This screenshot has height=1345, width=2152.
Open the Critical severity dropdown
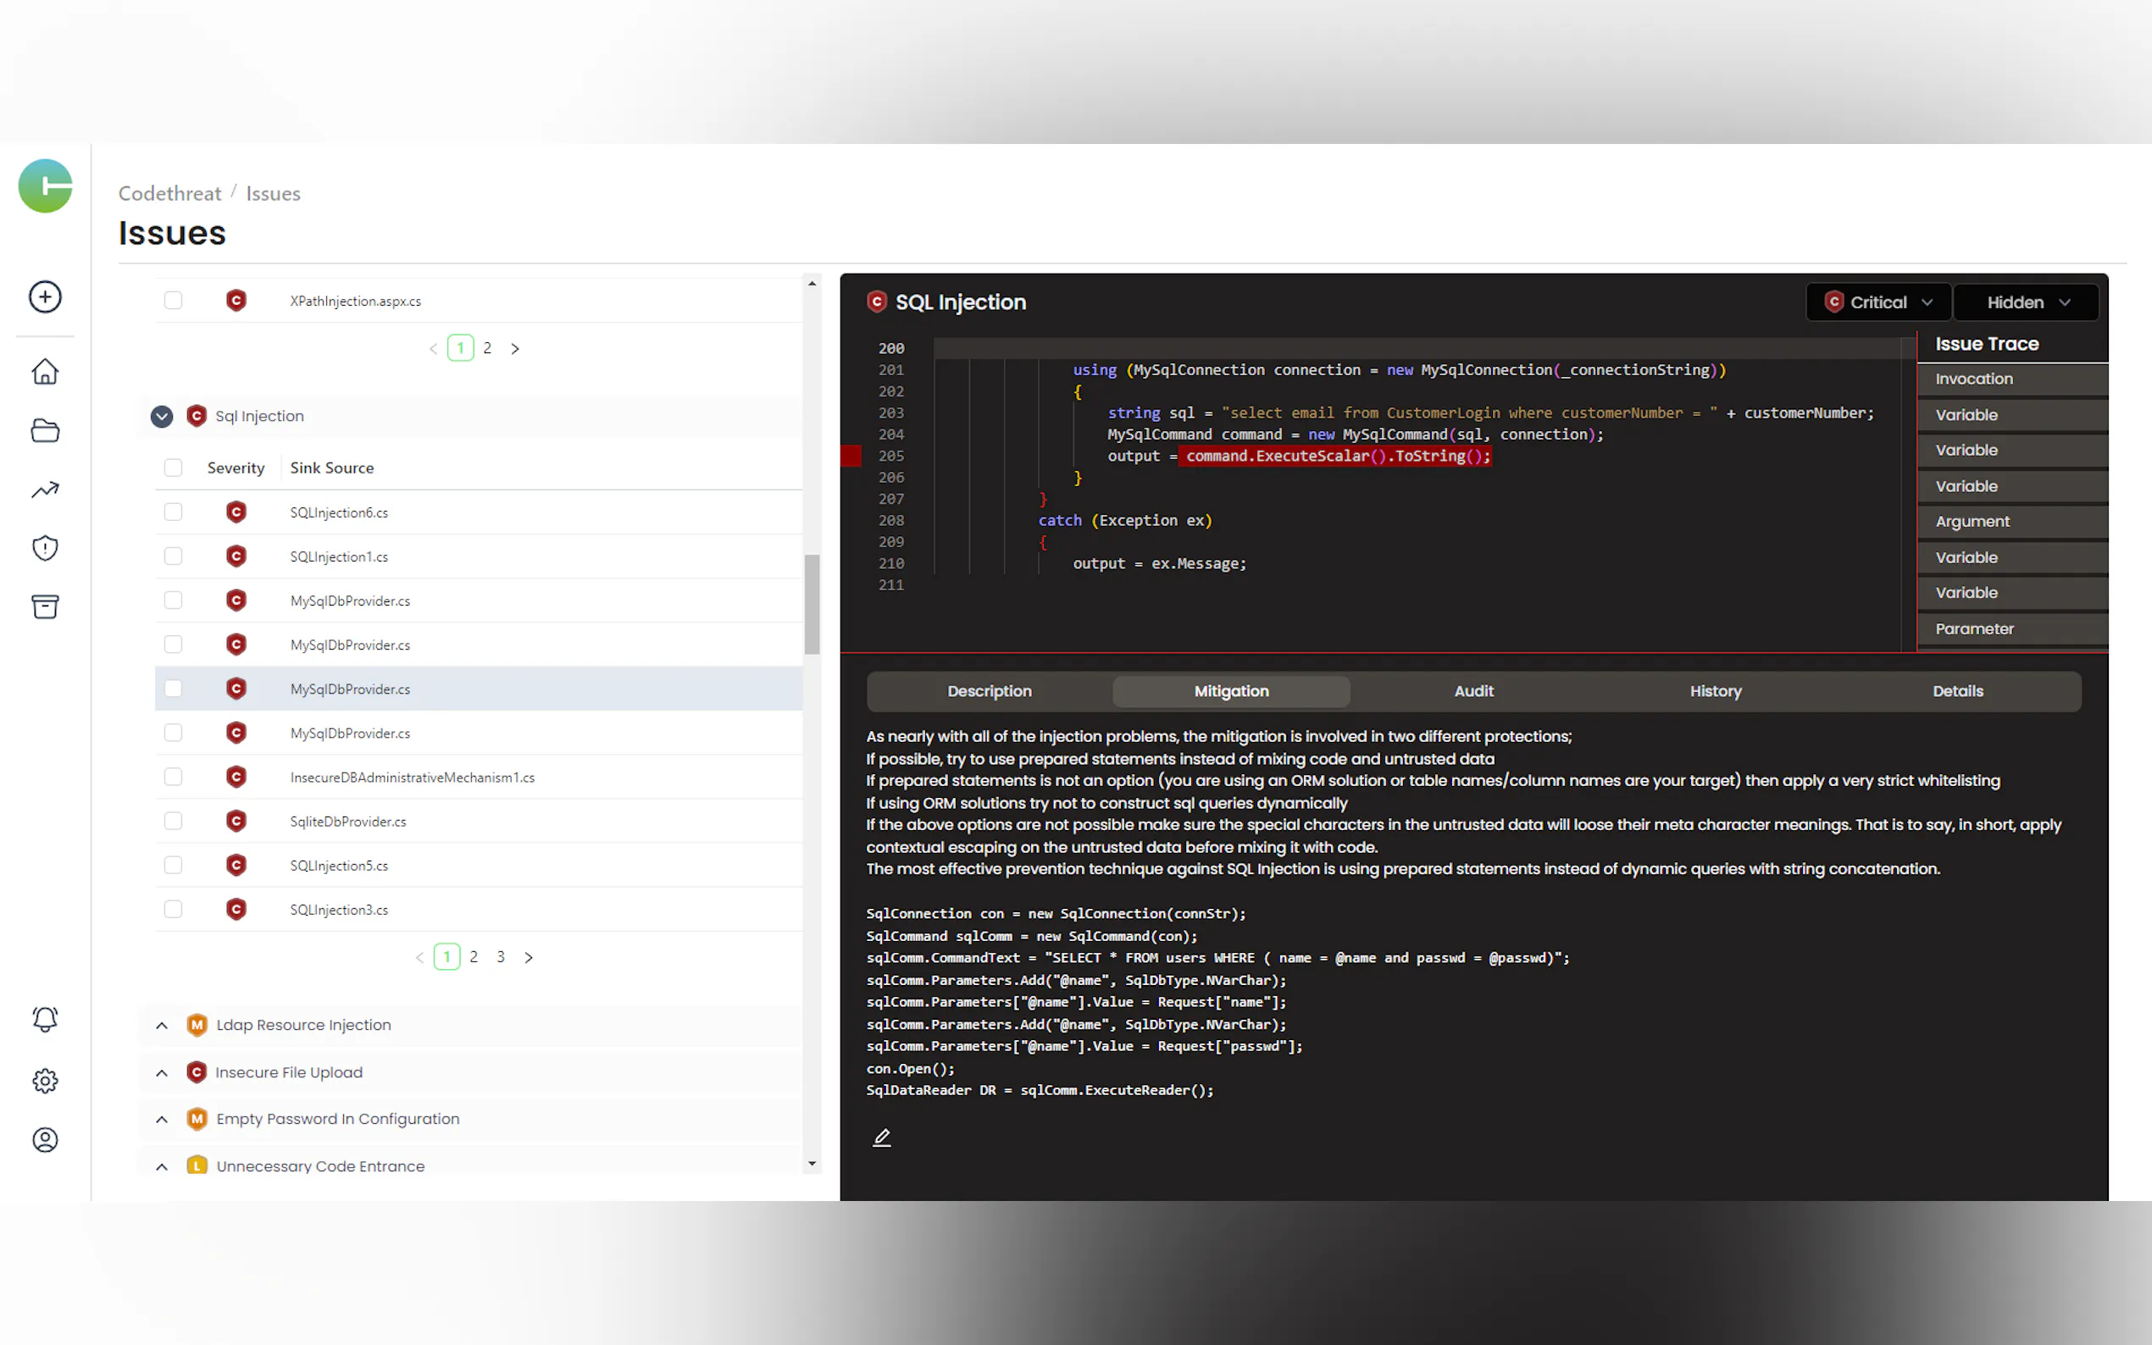pyautogui.click(x=1878, y=302)
